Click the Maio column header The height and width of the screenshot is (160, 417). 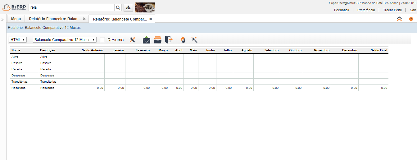[x=193, y=50]
